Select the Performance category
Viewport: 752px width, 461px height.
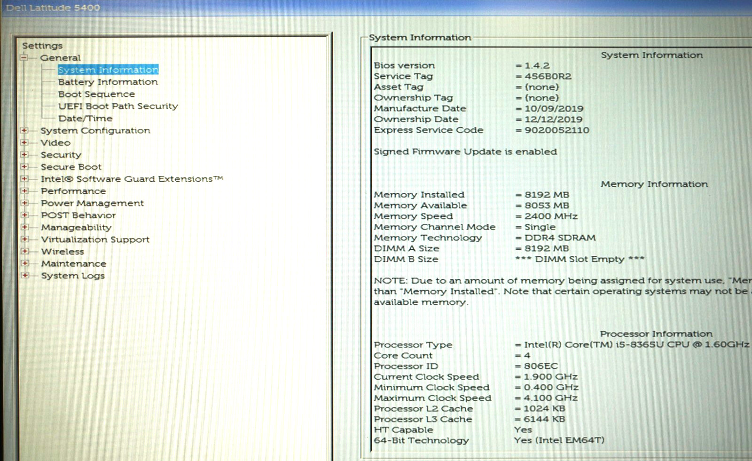coord(73,191)
